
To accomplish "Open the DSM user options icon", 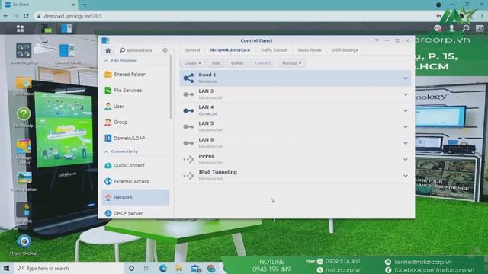I will [x=451, y=29].
